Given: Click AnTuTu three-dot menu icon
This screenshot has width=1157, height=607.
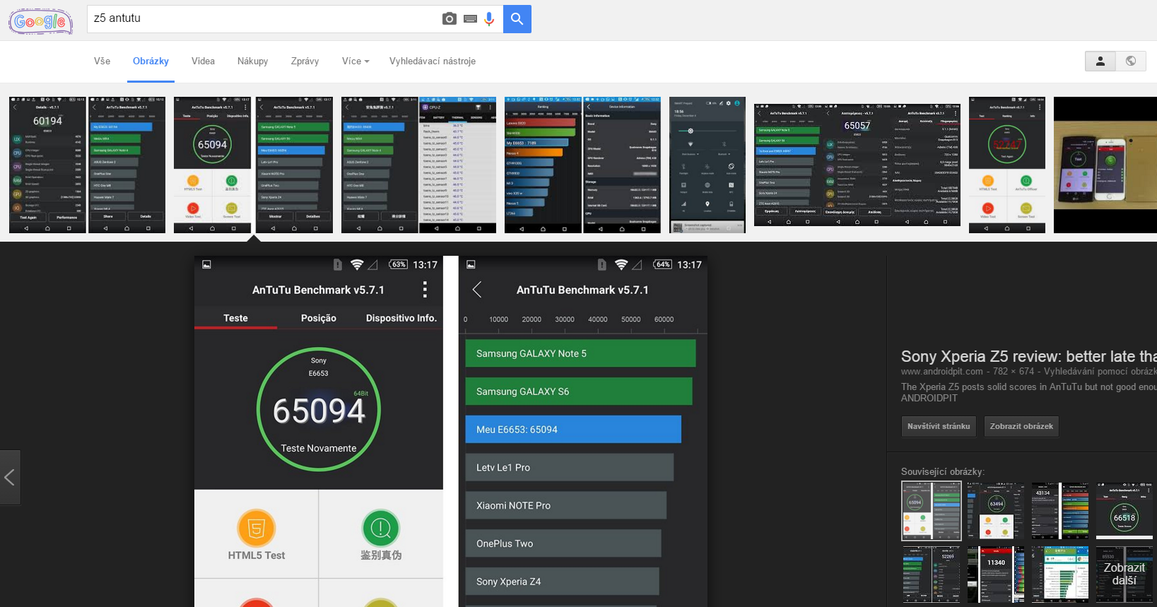Looking at the screenshot, I should 425,289.
